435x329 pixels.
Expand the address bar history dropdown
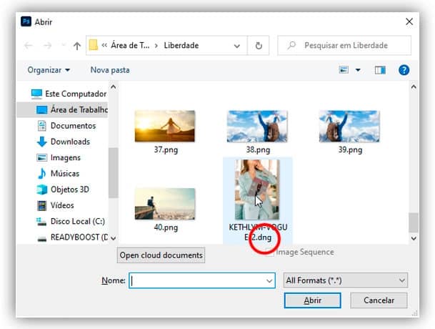pyautogui.click(x=236, y=46)
